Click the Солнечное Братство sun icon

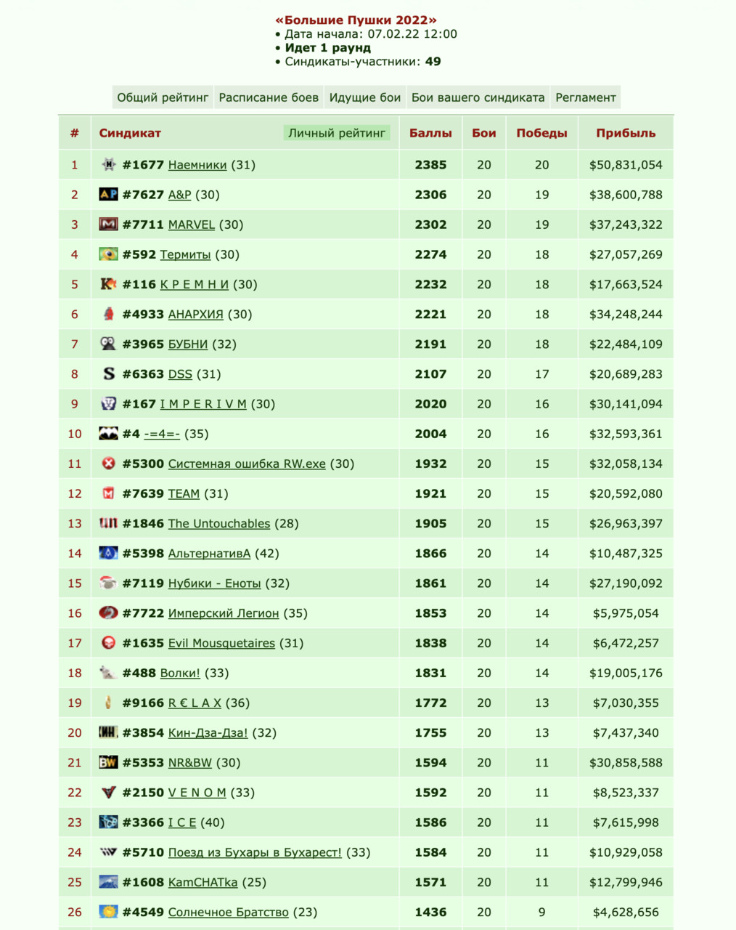pyautogui.click(x=108, y=912)
